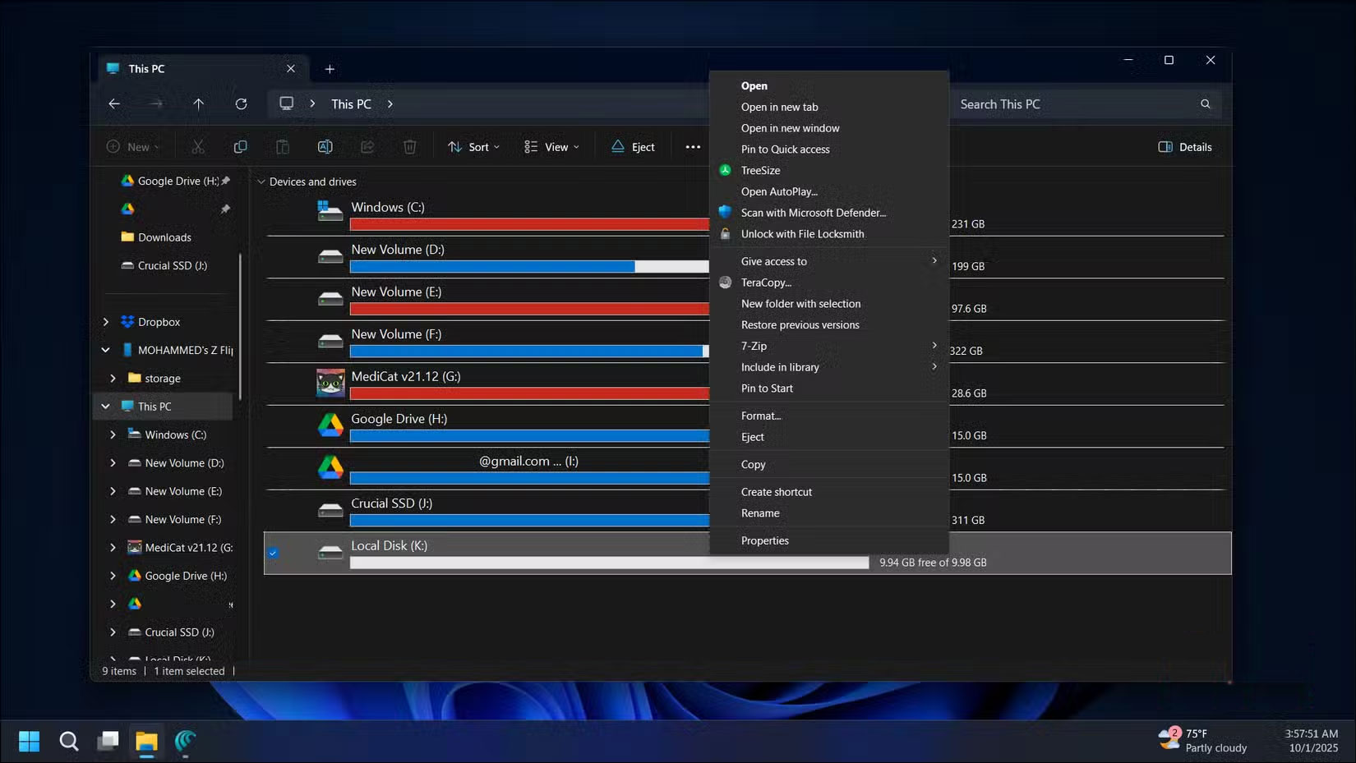
Task: Toggle the Details pane icon
Action: tap(1184, 147)
